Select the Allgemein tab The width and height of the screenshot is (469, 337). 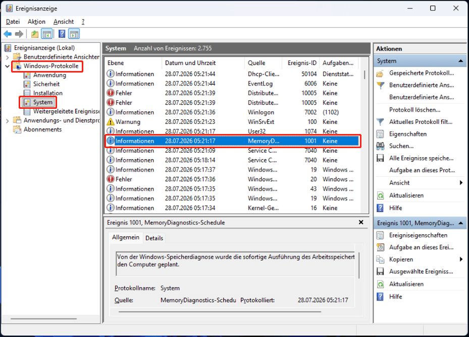click(126, 237)
